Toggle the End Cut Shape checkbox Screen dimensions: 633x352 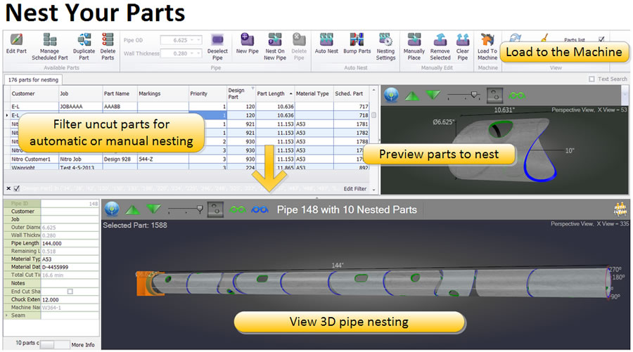(70, 291)
